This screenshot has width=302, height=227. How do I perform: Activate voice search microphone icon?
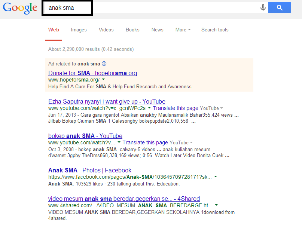pyautogui.click(x=263, y=8)
